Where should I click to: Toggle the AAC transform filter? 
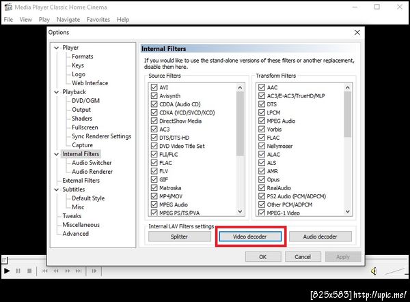(262, 87)
